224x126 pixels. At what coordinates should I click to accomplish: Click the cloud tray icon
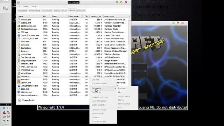[x=8, y=108]
